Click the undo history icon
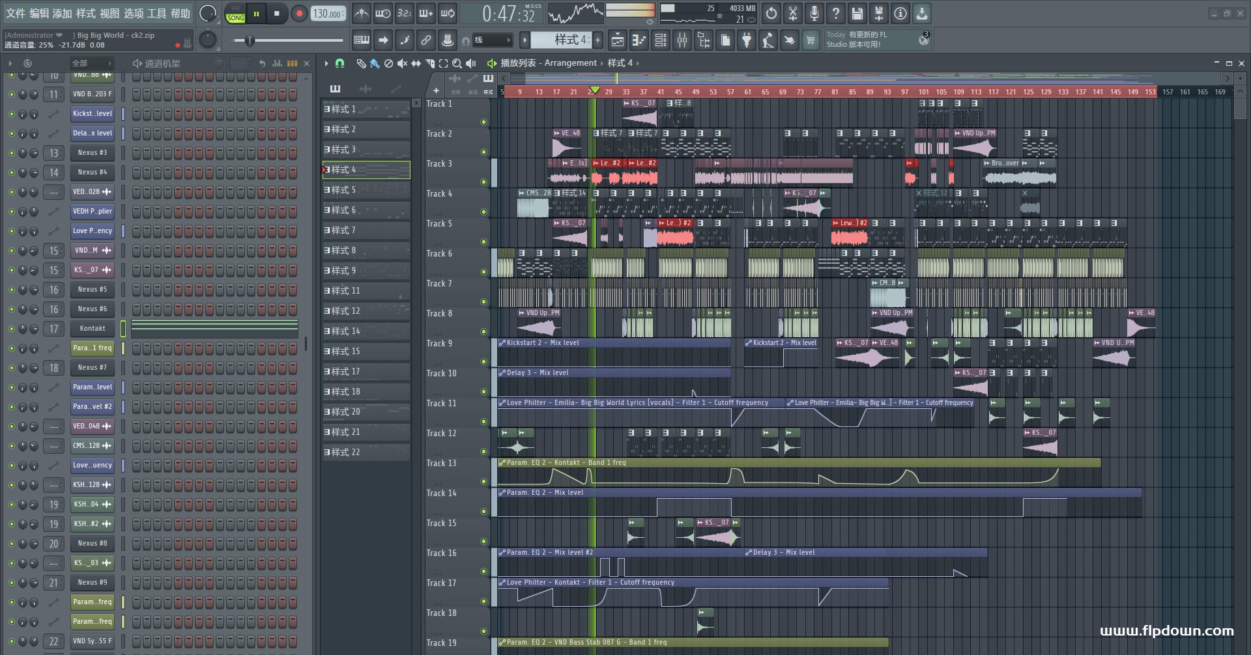 click(x=771, y=13)
